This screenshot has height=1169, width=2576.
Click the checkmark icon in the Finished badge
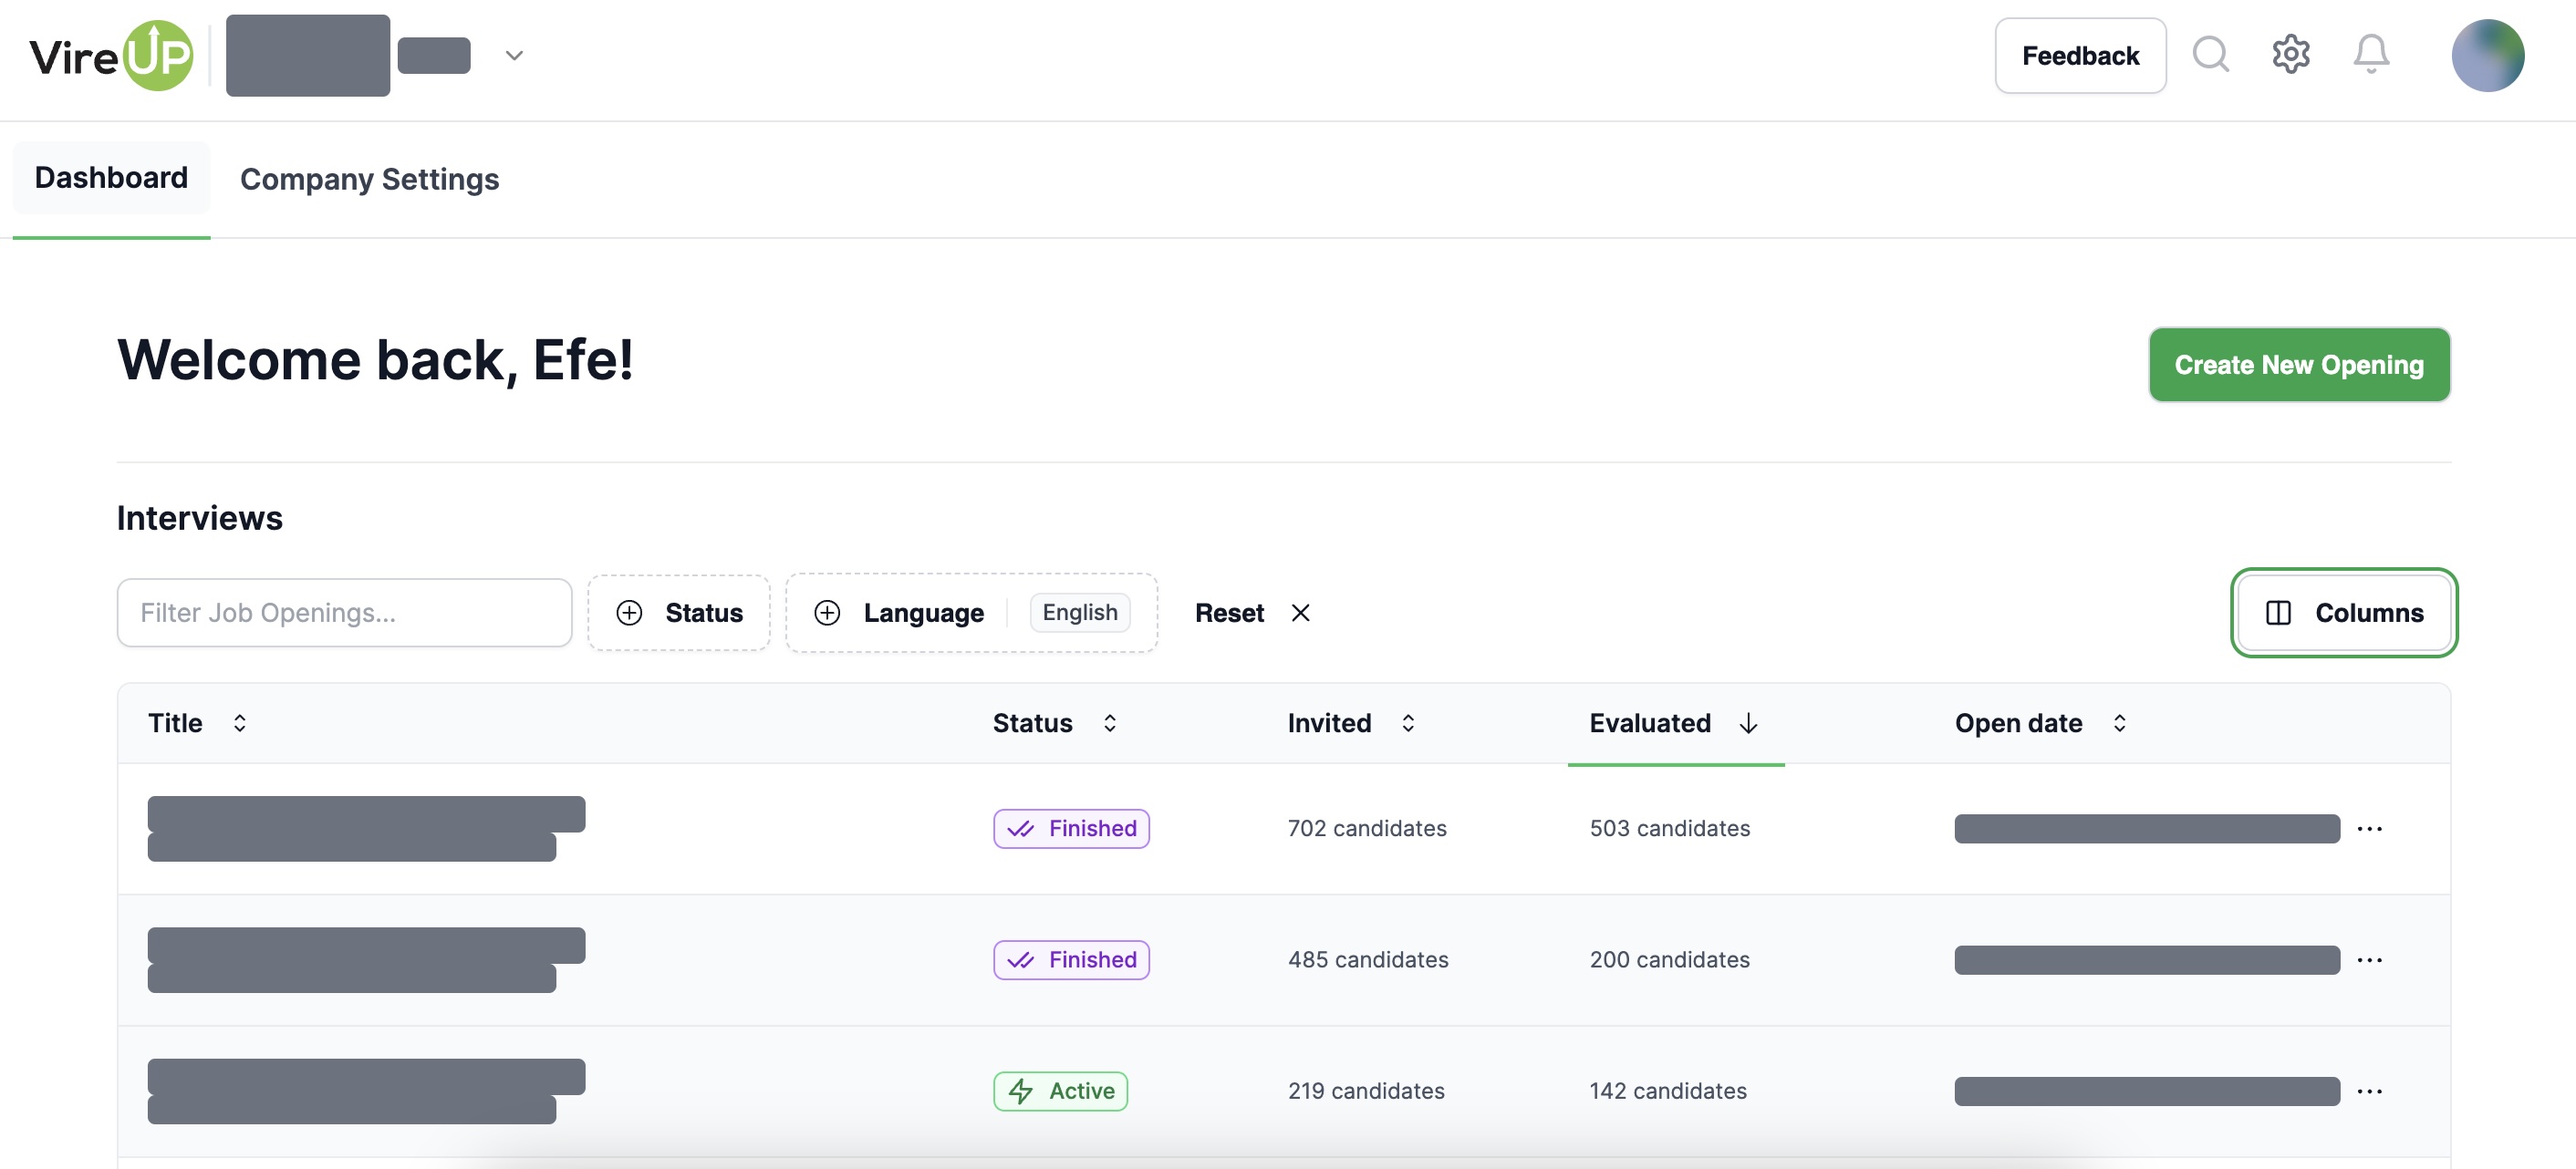click(x=1020, y=828)
